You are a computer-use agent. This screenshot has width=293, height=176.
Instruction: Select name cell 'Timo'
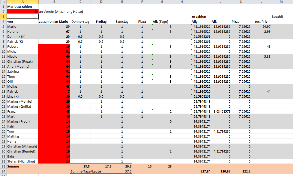coord(23,77)
